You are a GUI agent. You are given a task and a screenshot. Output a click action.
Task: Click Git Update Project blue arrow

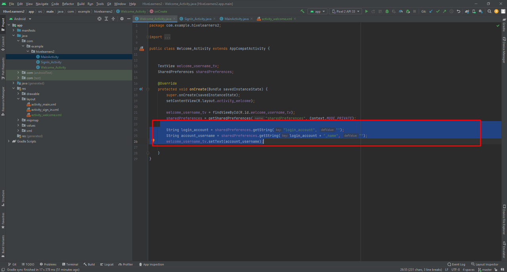pyautogui.click(x=431, y=11)
